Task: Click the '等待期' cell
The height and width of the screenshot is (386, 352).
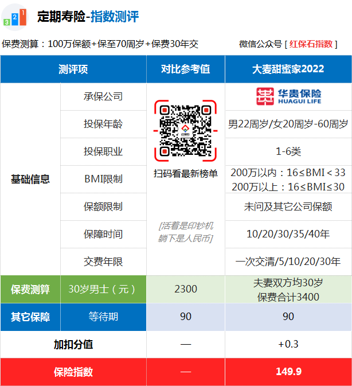Action: (103, 317)
